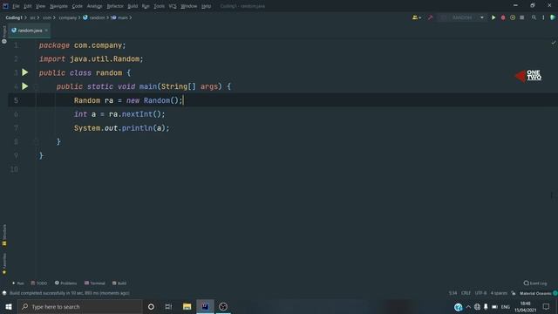Open the Run tool window tab

pyautogui.click(x=17, y=283)
